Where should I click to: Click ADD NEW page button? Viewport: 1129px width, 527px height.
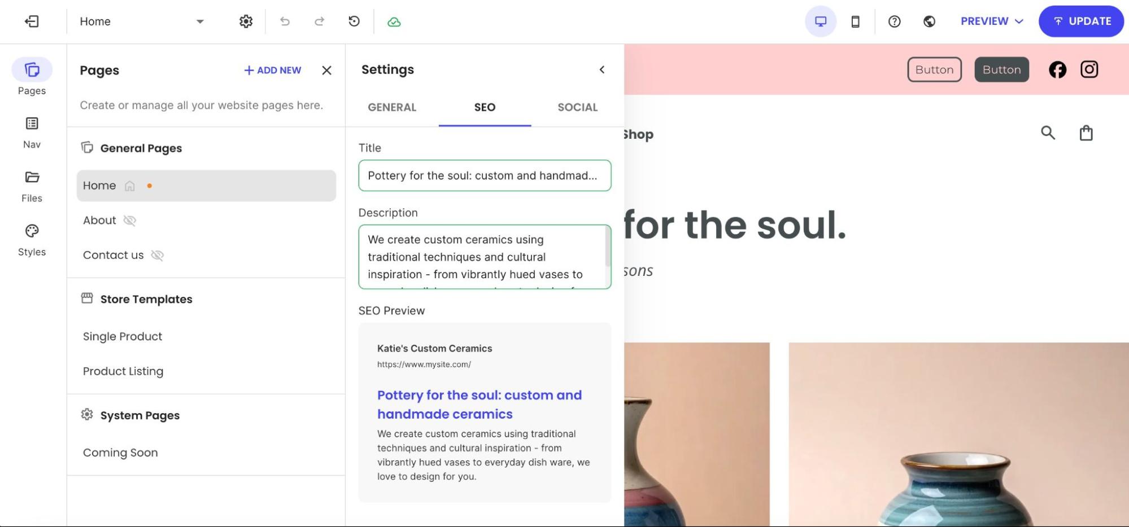tap(272, 70)
